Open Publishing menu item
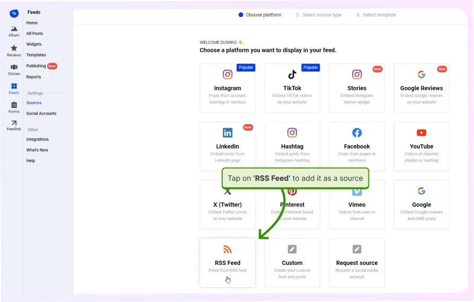This screenshot has height=302, width=474. pyautogui.click(x=36, y=66)
